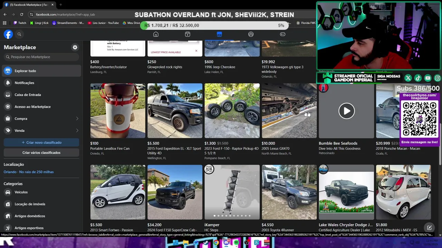Screen dimensions: 442x248
Task: Play the Bumble Bee Seafoods video
Action: [x=346, y=111]
